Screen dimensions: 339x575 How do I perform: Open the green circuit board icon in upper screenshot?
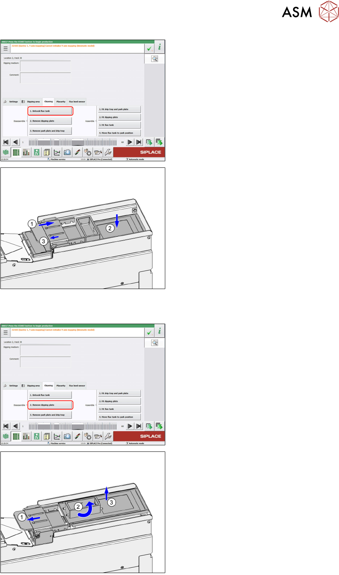tap(37, 152)
